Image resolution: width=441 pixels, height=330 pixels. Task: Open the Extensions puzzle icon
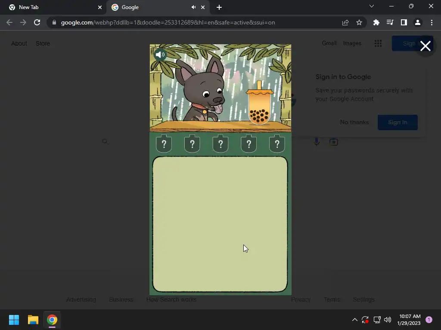(x=376, y=22)
